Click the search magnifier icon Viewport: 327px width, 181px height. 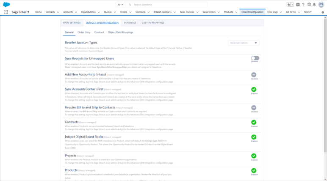(130, 5)
